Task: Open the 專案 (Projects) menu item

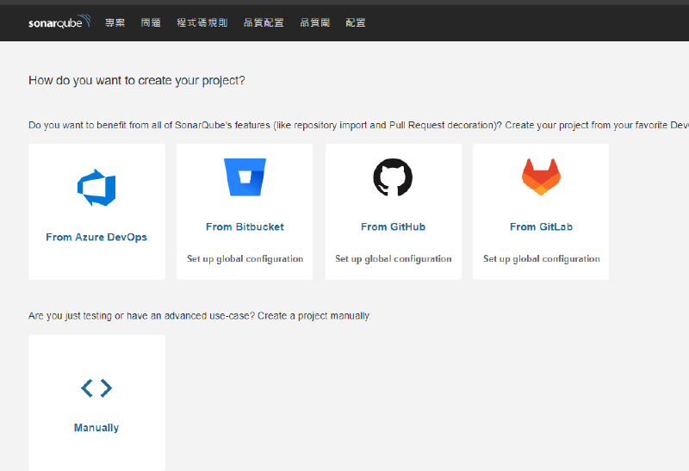Action: tap(115, 23)
